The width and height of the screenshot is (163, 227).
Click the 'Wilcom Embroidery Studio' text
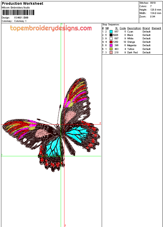point(16,8)
